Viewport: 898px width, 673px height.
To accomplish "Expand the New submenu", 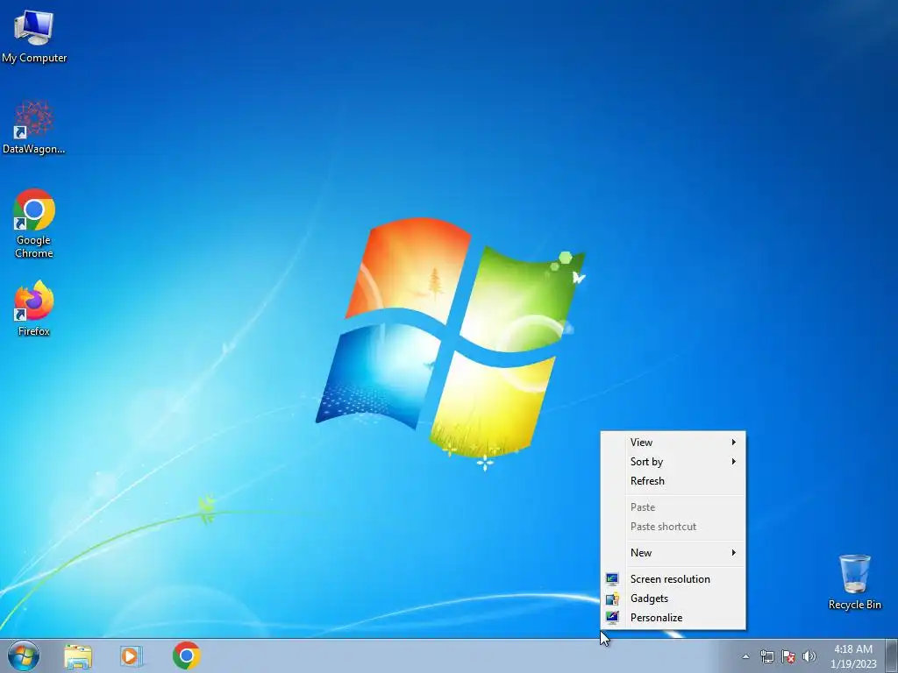I will tap(673, 553).
